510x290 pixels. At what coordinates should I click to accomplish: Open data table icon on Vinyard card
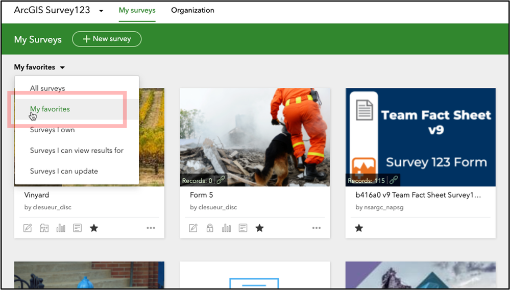[77, 228]
